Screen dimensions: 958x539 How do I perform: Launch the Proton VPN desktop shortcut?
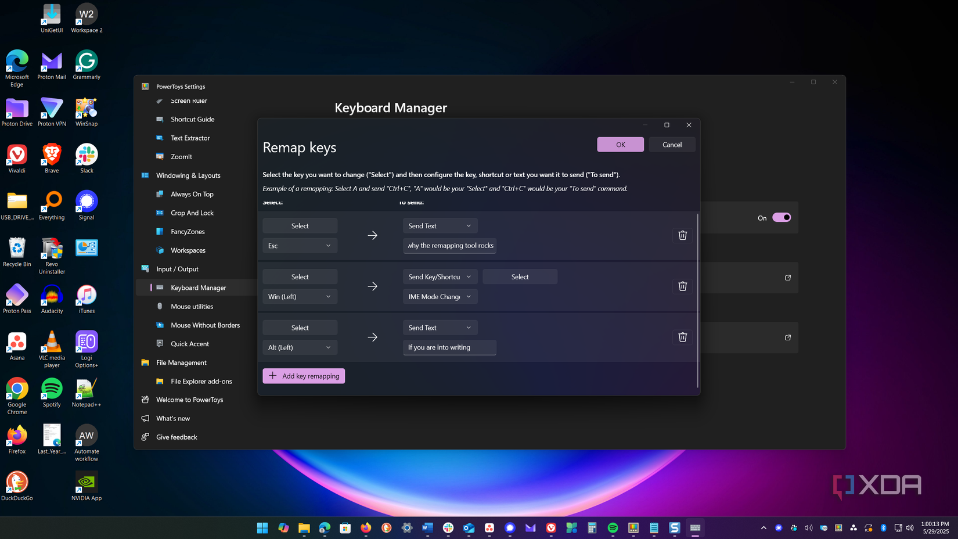coord(52,112)
